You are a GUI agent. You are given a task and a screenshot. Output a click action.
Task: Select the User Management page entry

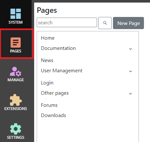pyautogui.click(x=62, y=71)
